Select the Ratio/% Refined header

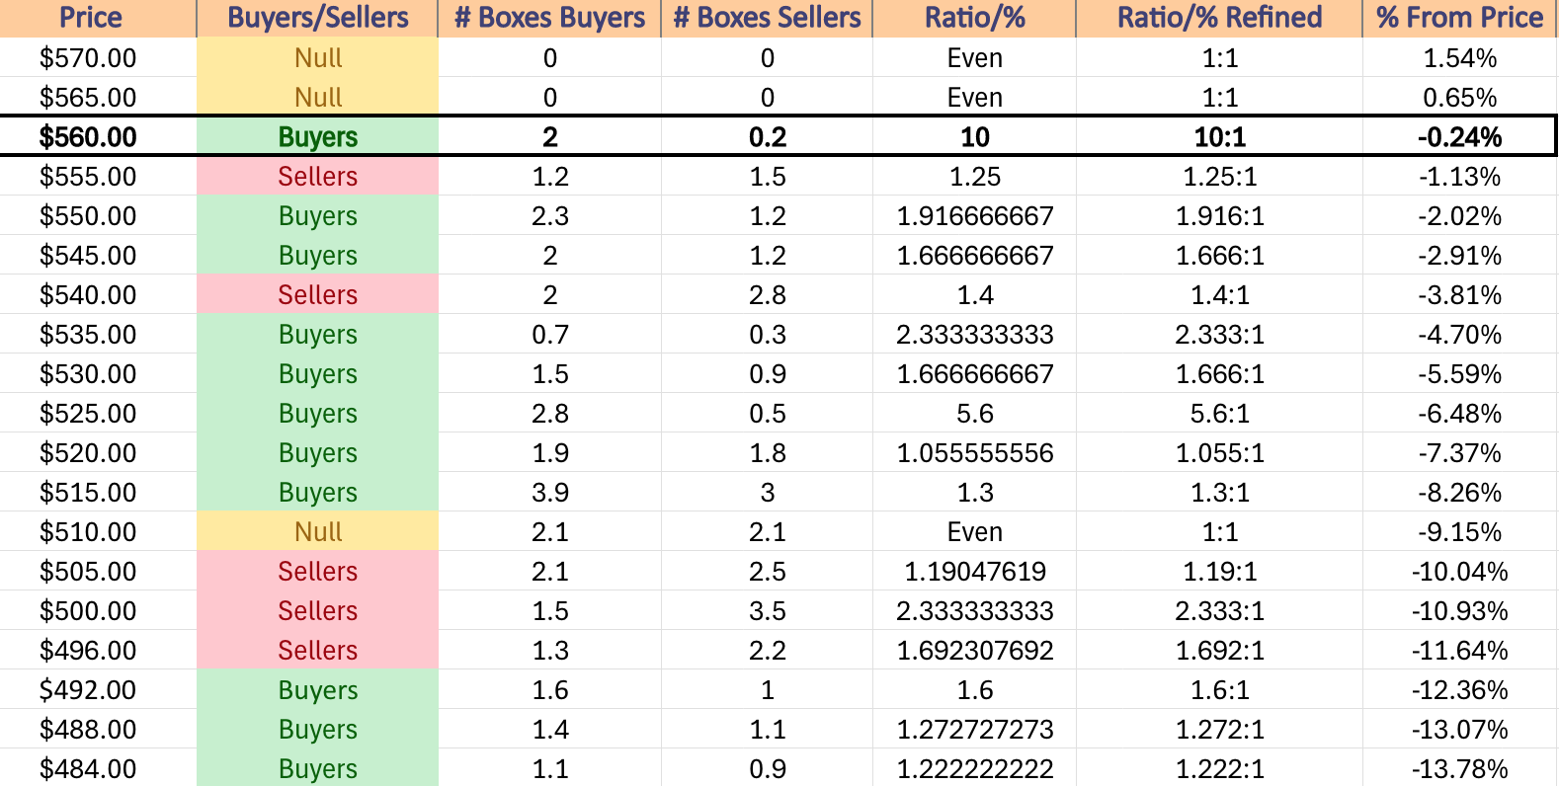1219,18
